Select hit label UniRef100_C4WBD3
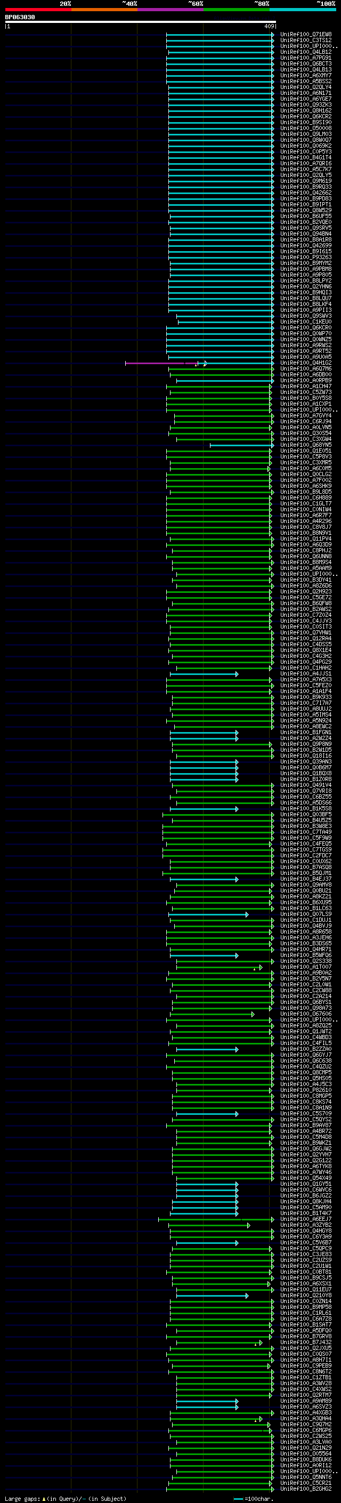341x1503 pixels. coord(306,1038)
